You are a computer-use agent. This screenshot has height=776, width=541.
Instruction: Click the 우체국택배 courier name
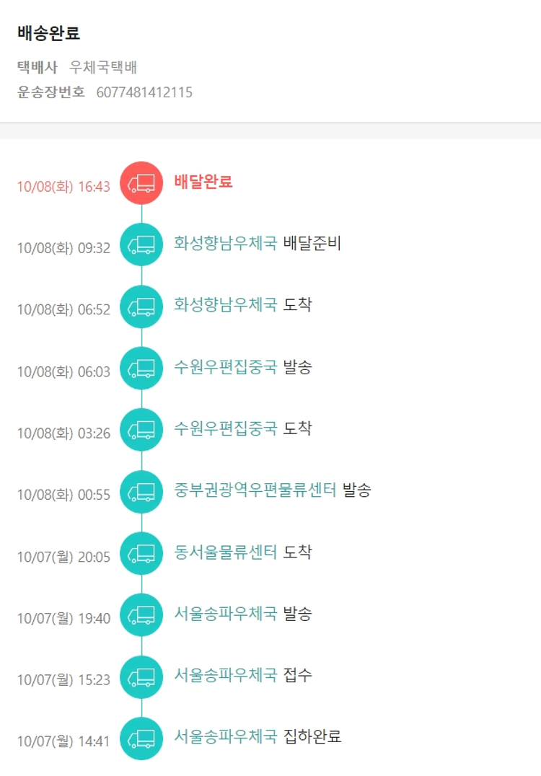pyautogui.click(x=103, y=68)
